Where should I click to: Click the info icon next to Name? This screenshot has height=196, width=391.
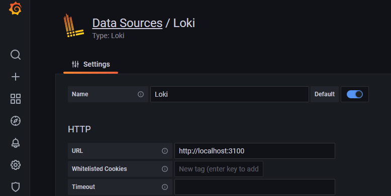pos(141,94)
